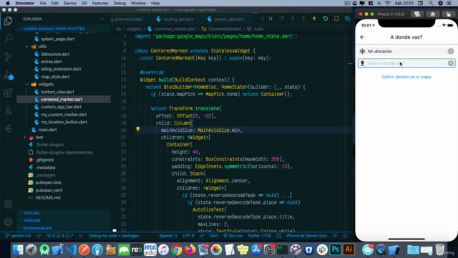
Task: Collapse the CURSO-GOOGLE-MAPS-FLUTTER project header
Action: [54, 29]
